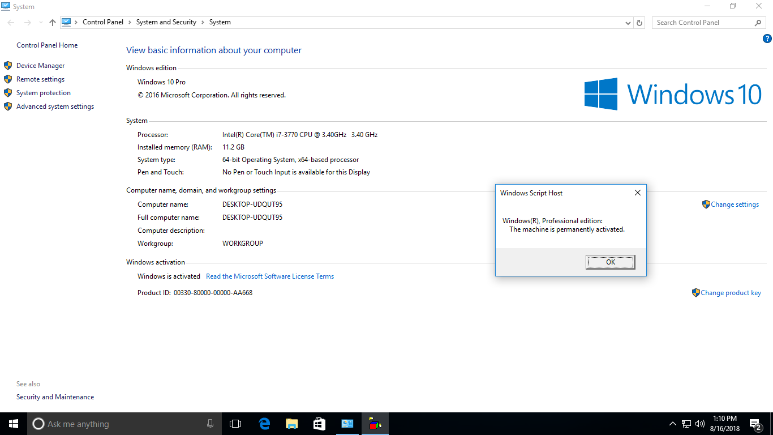Click the Windows 10 logo

pos(673,94)
